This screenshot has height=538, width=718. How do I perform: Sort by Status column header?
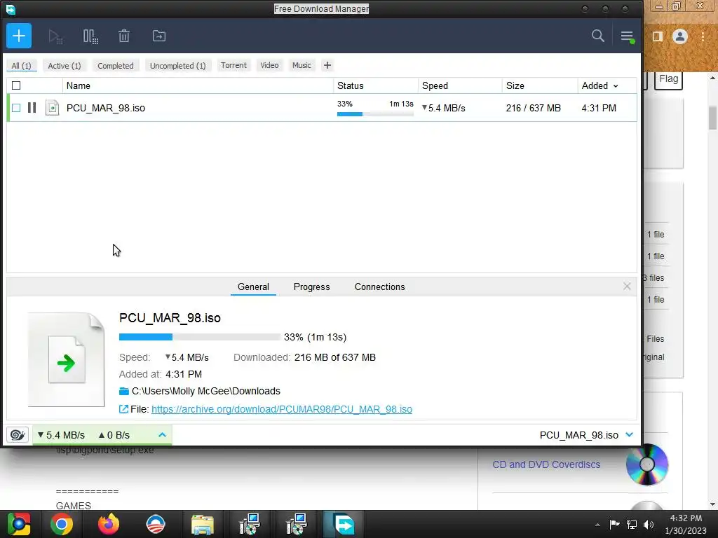click(x=351, y=85)
